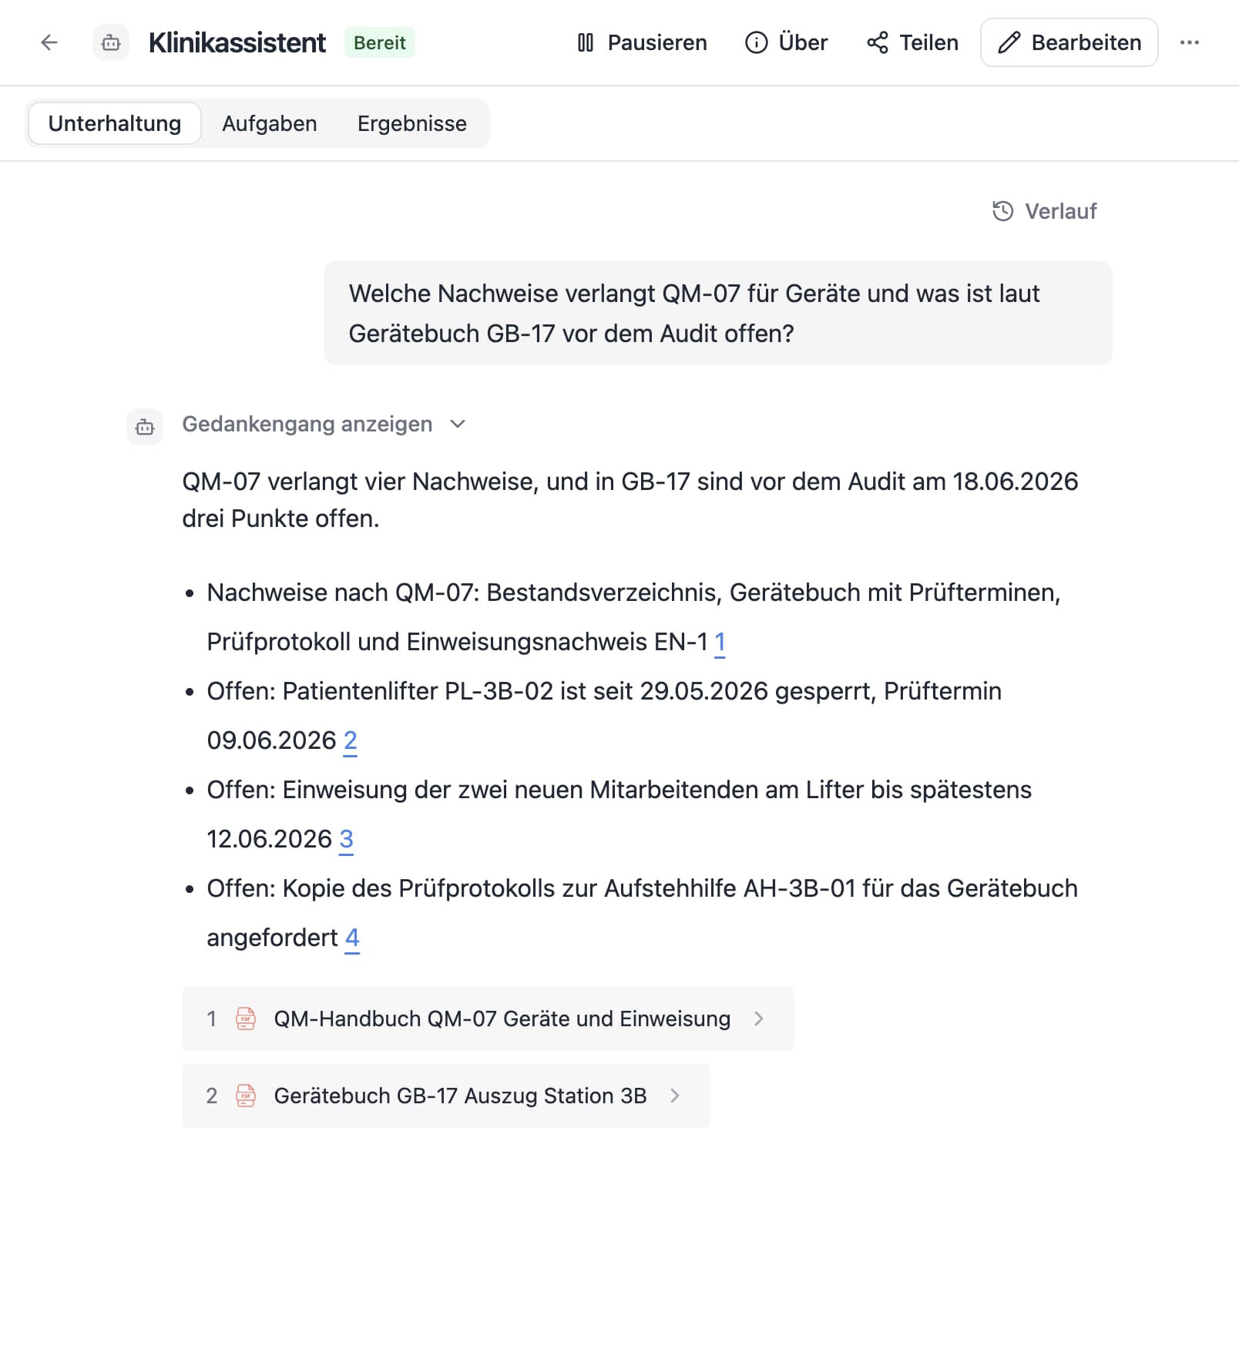
Task: Open citation 3 after 12.06.2026
Action: 346,839
